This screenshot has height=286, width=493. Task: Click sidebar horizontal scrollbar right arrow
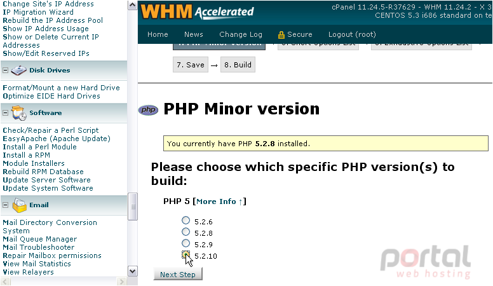121,282
